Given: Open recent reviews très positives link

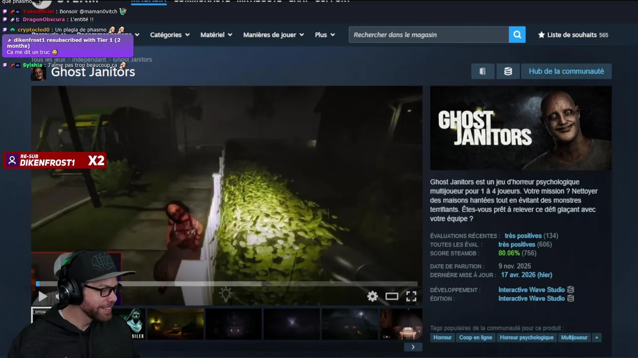Looking at the screenshot, I should (523, 236).
